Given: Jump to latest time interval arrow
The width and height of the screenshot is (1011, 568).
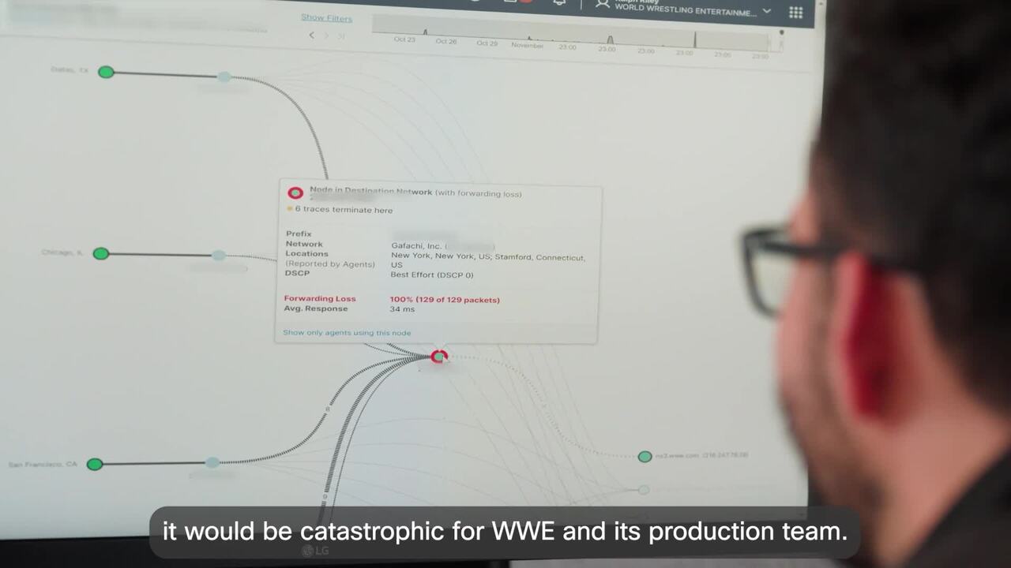Looking at the screenshot, I should click(341, 35).
